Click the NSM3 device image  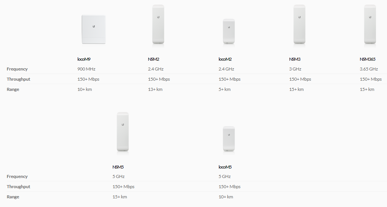point(299,25)
